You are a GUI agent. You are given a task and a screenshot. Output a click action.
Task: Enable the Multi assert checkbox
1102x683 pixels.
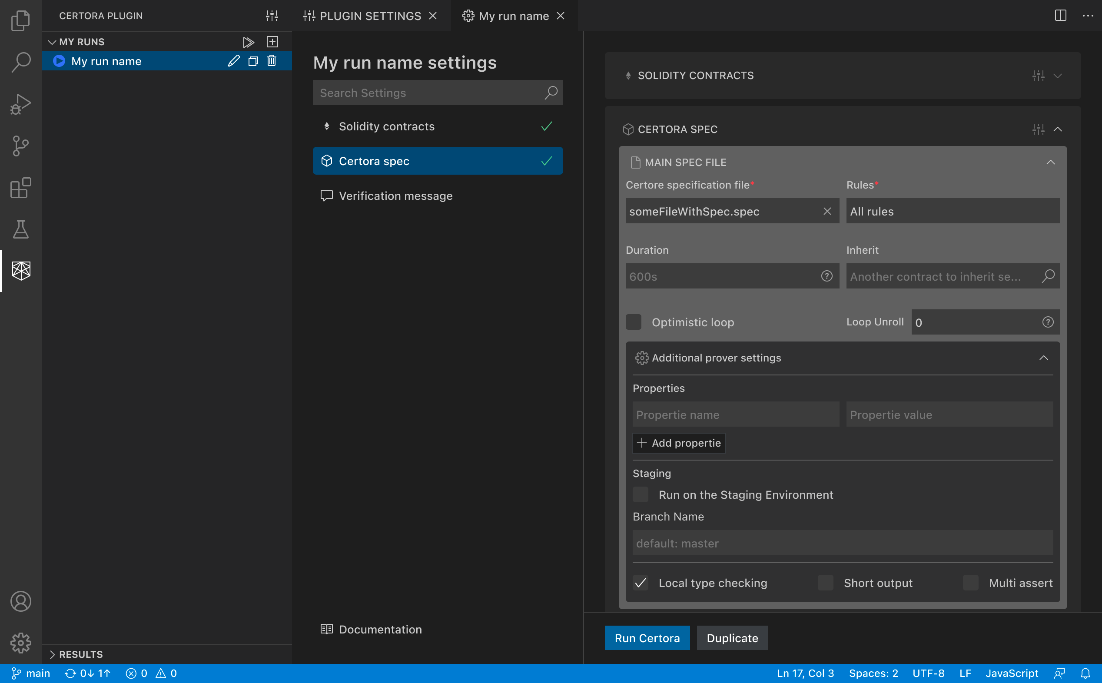[971, 583]
